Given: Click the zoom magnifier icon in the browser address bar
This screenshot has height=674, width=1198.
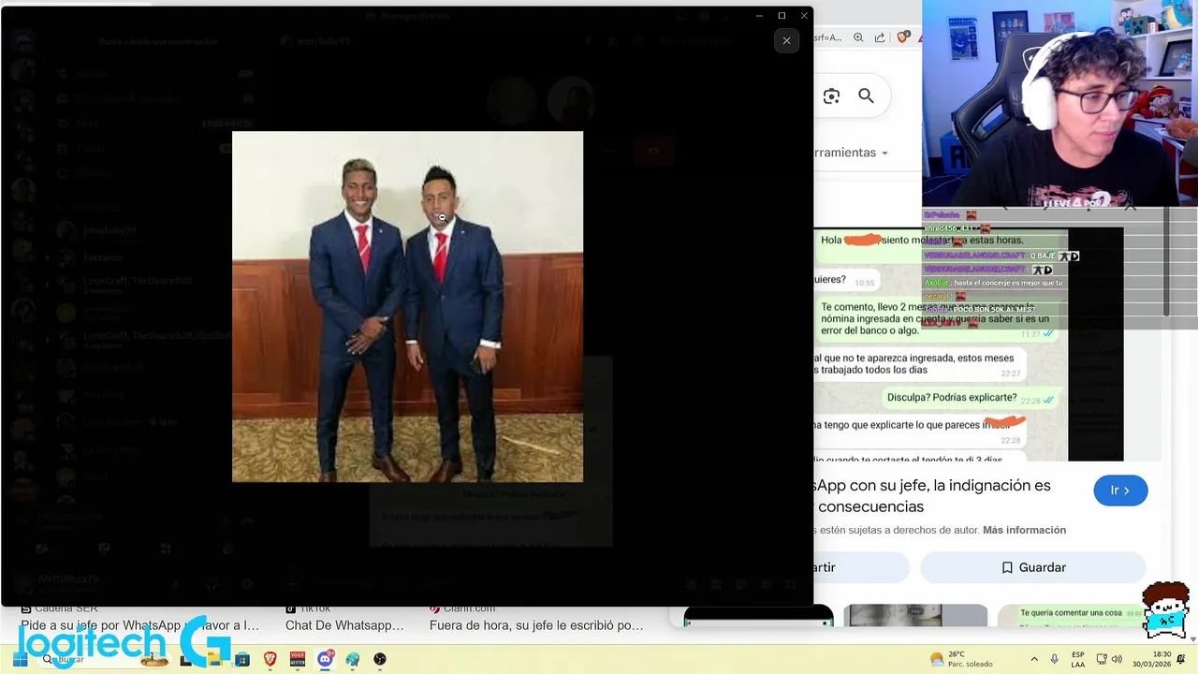Looking at the screenshot, I should [858, 37].
